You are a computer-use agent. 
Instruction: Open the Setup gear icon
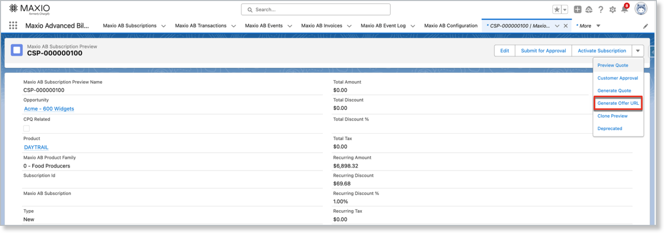(x=612, y=10)
